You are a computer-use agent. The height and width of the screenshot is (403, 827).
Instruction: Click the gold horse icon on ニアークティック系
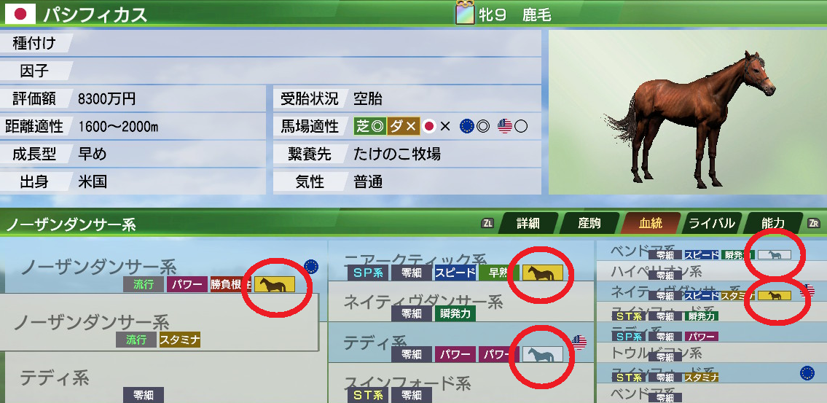[543, 273]
